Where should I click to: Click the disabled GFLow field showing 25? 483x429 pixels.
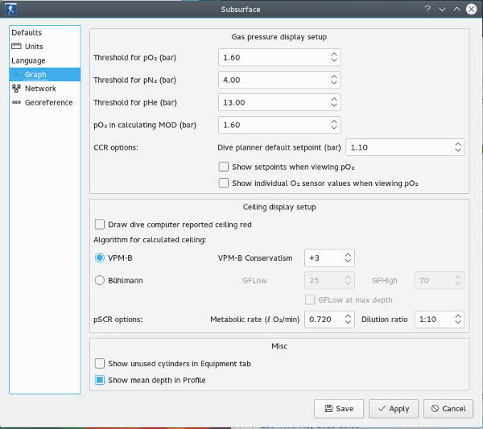[329, 280]
